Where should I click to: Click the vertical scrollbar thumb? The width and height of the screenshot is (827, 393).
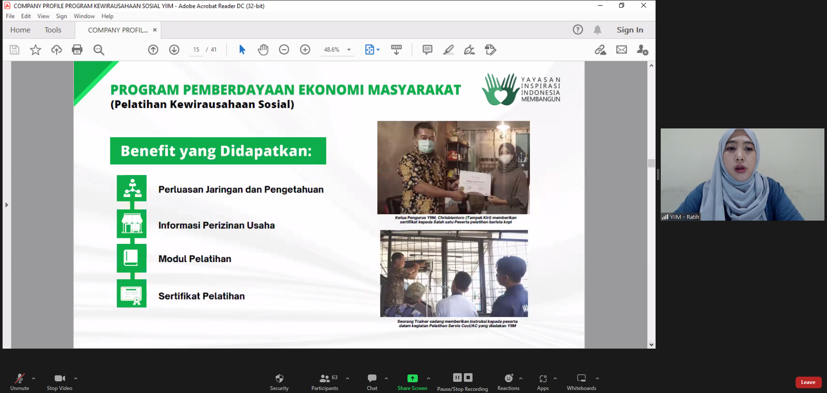[x=651, y=163]
